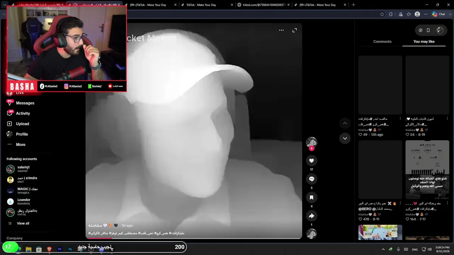Save the video with the bookmark icon
454x255 pixels.
pos(311,197)
